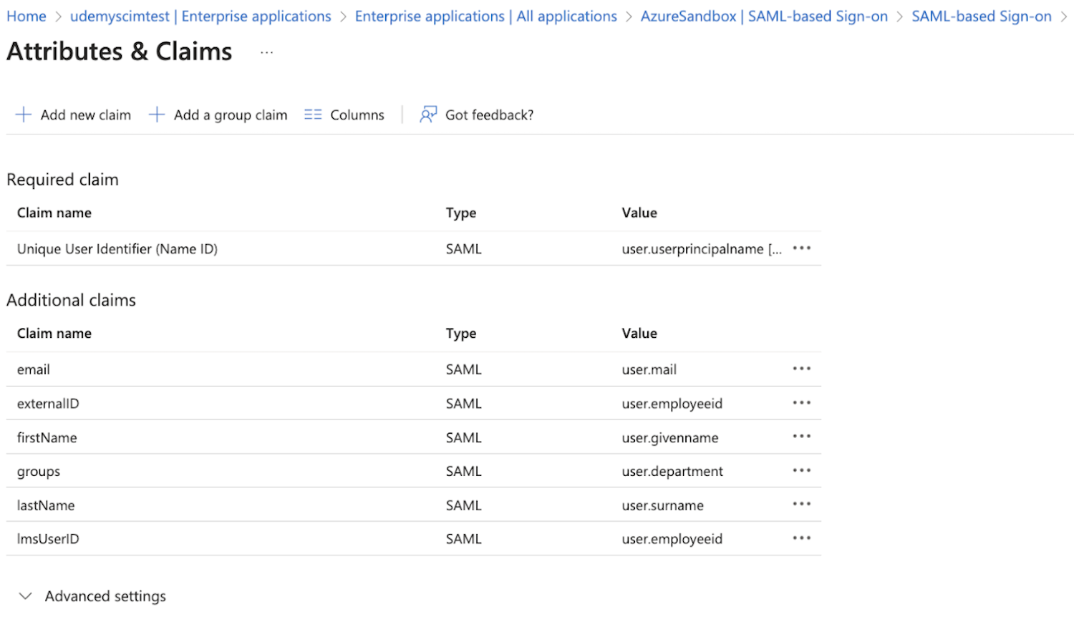The width and height of the screenshot is (1074, 617).
Task: Open the more options menu for email claim
Action: pos(802,369)
